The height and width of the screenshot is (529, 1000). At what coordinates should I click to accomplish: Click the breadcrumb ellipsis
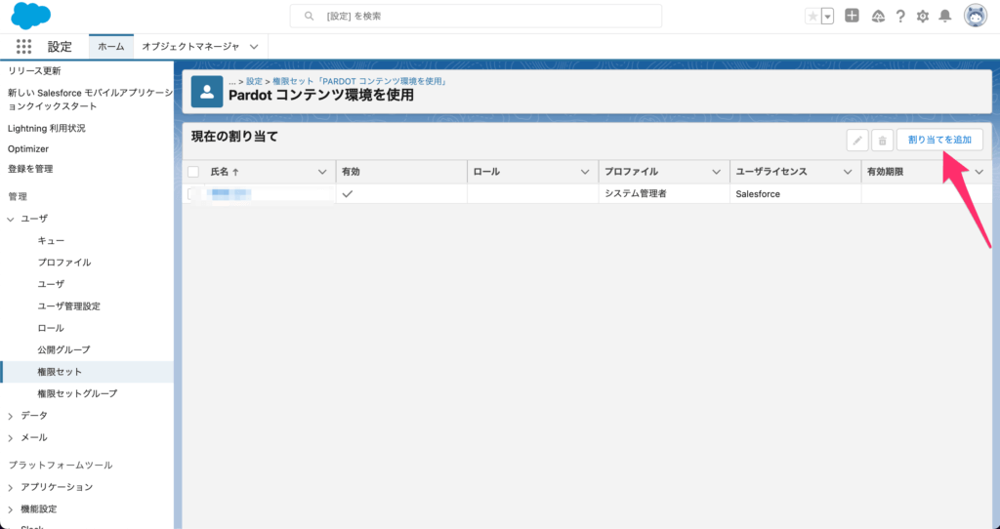[x=232, y=82]
